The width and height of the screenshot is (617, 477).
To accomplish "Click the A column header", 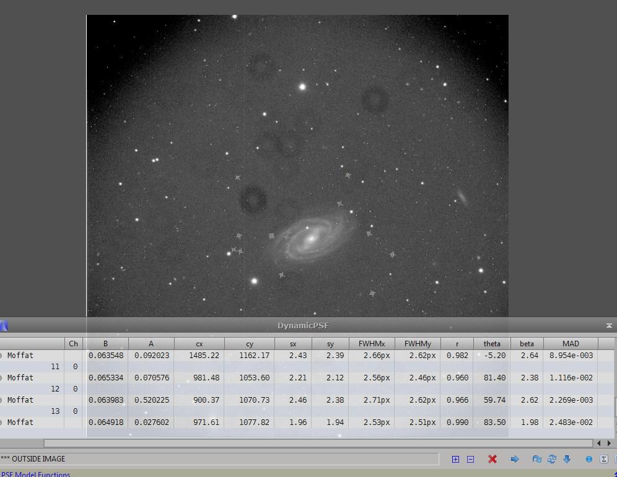I will click(x=151, y=344).
